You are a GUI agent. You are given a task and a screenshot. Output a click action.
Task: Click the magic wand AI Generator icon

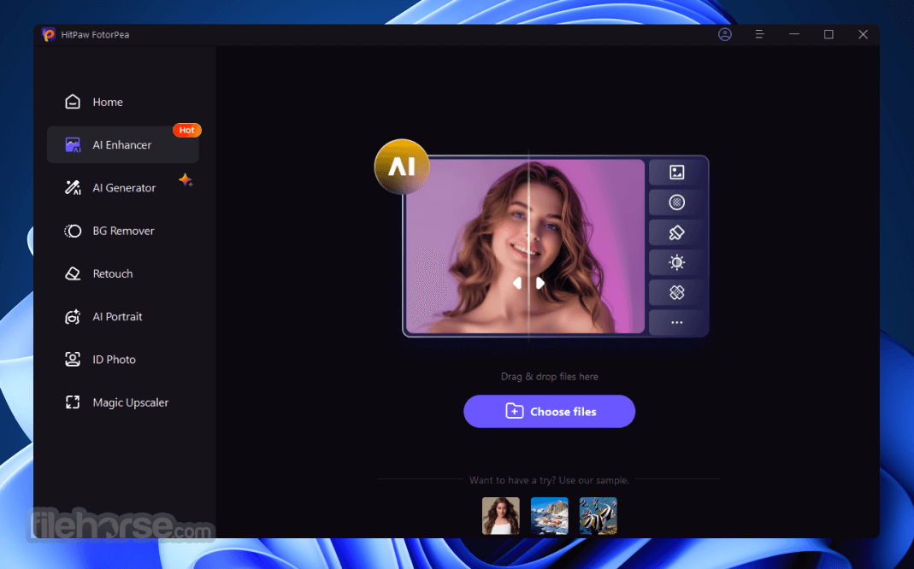pos(73,188)
